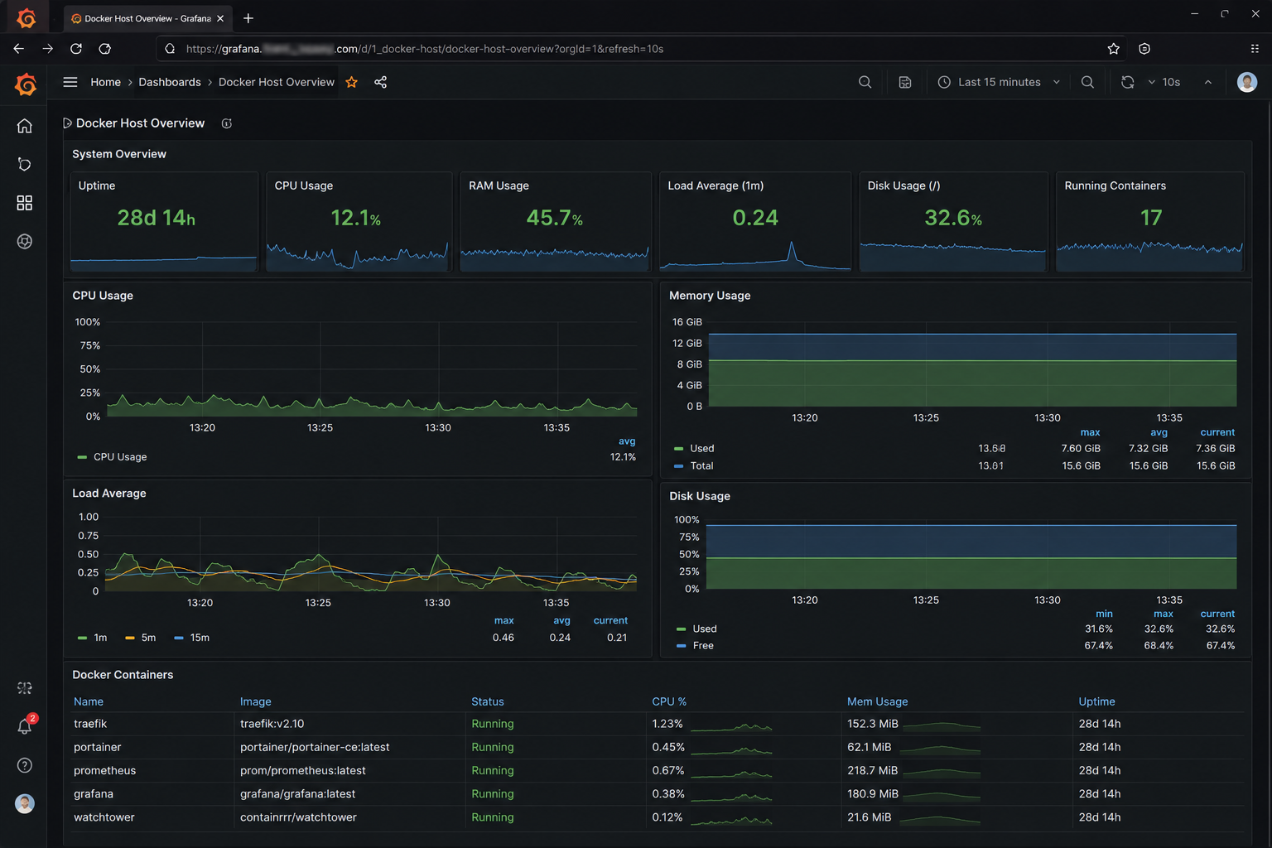
Task: Select the prom/prometheus:latest image cell
Action: coord(303,770)
